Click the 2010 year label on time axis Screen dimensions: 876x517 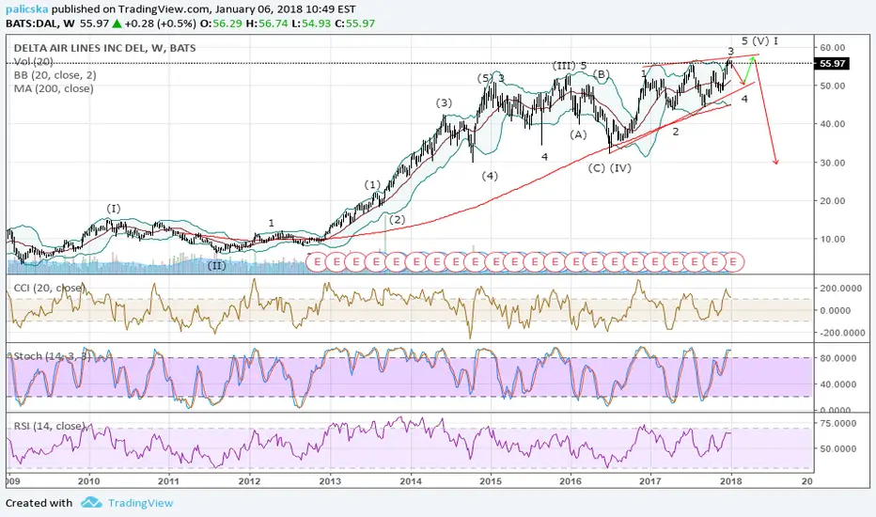pyautogui.click(x=89, y=480)
